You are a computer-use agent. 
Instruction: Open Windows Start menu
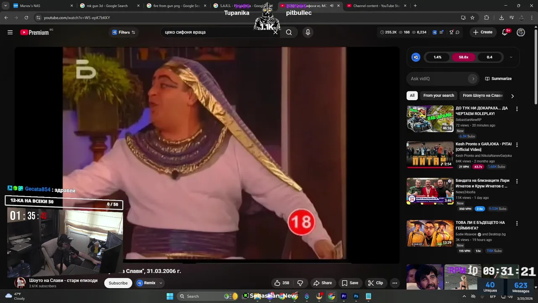tap(170, 296)
